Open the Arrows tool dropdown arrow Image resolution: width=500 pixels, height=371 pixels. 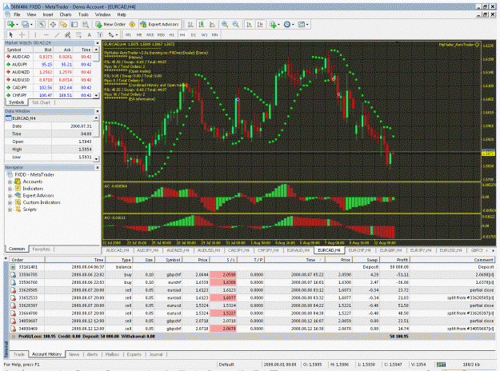[x=116, y=35]
